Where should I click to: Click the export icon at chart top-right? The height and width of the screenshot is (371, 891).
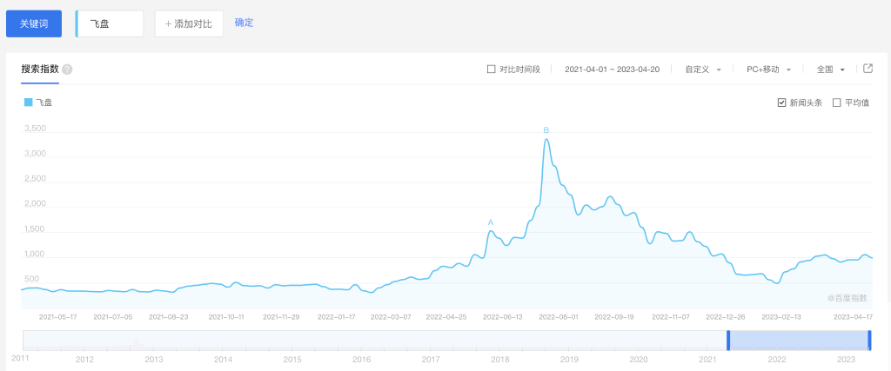coord(868,69)
